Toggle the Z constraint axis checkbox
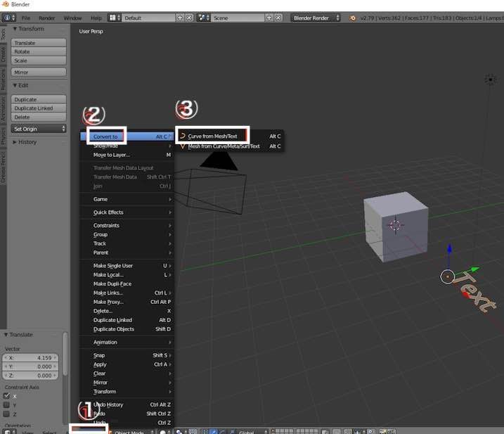 6,414
